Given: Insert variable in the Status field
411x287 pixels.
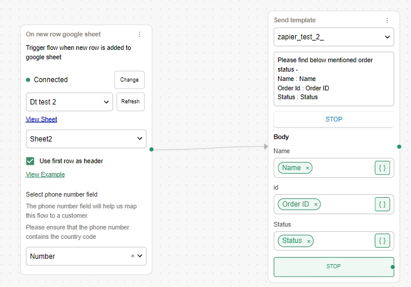Looking at the screenshot, I should tap(382, 241).
